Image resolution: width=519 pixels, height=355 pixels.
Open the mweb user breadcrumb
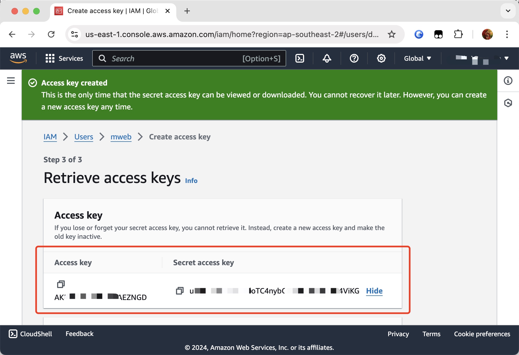121,137
